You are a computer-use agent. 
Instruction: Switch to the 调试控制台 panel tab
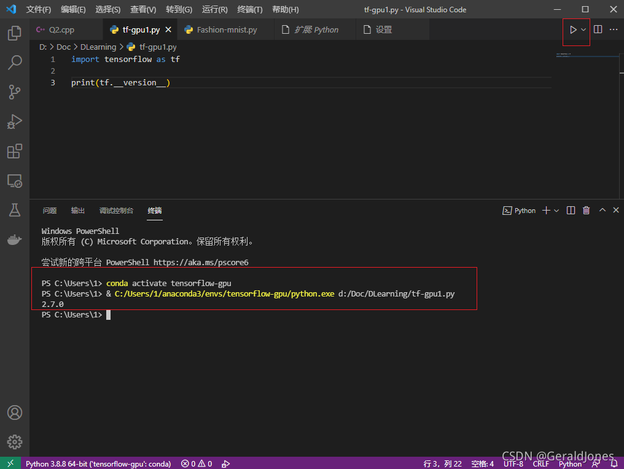pos(116,211)
